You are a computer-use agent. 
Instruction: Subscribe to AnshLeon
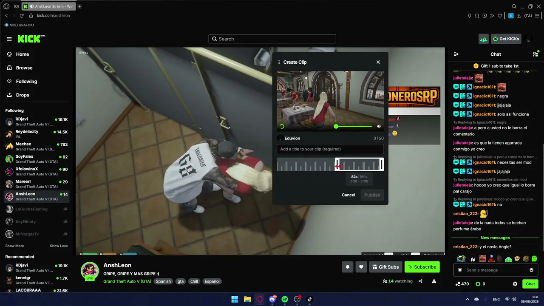422,267
